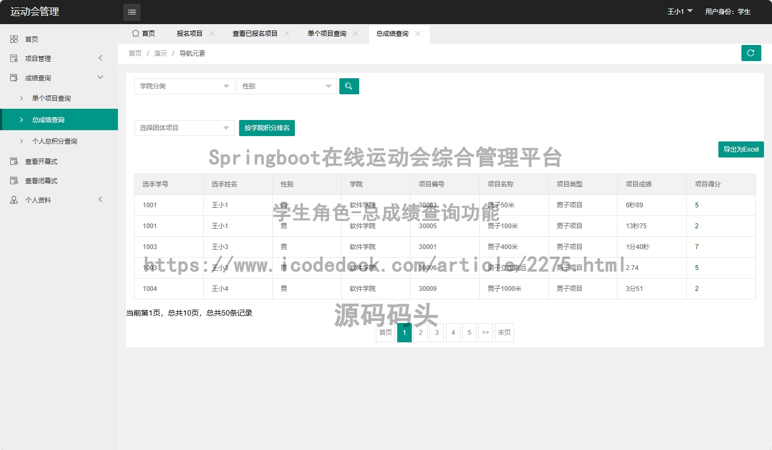This screenshot has width=772, height=450.
Task: Open the 性别 dropdown
Action: click(x=287, y=86)
